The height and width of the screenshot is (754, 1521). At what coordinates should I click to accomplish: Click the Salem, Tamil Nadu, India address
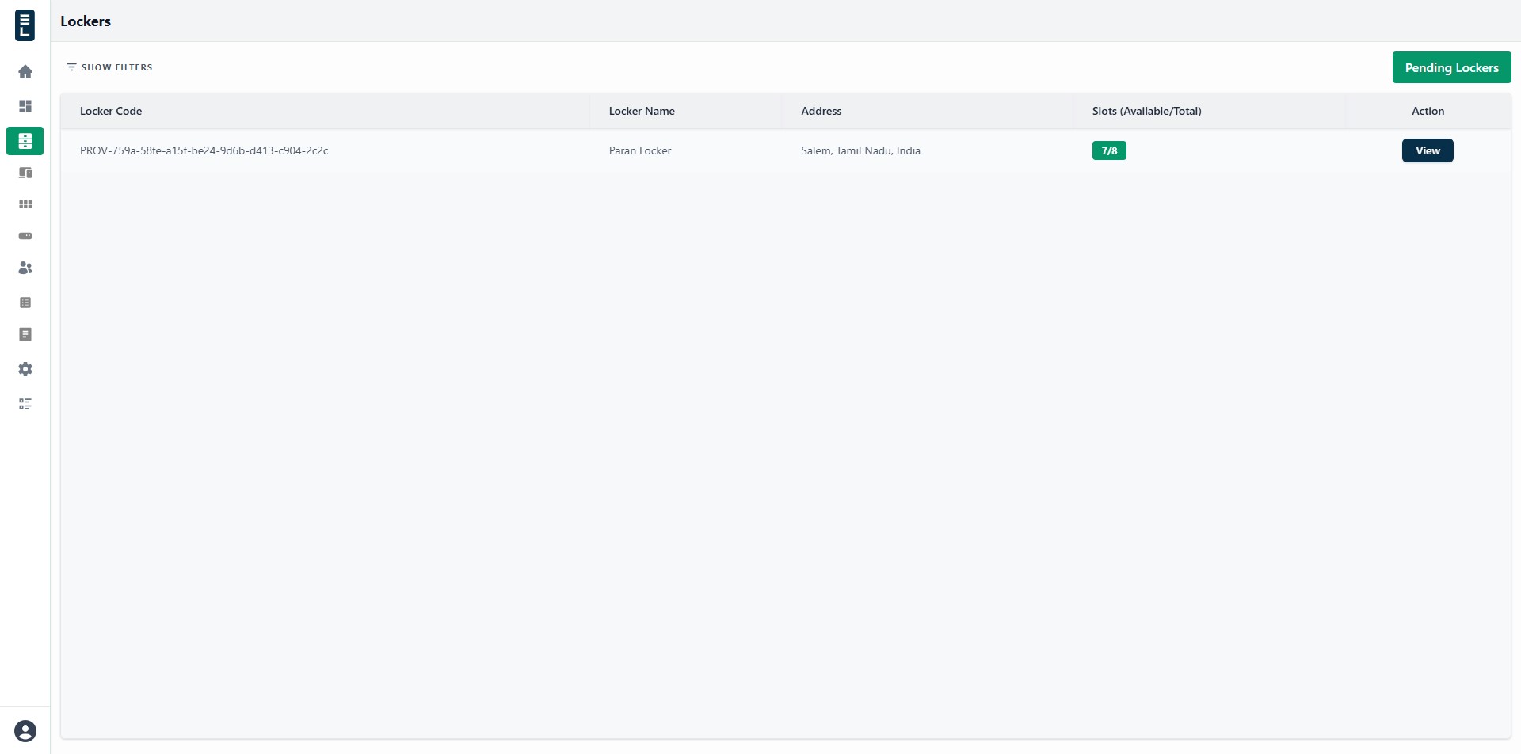coord(860,150)
